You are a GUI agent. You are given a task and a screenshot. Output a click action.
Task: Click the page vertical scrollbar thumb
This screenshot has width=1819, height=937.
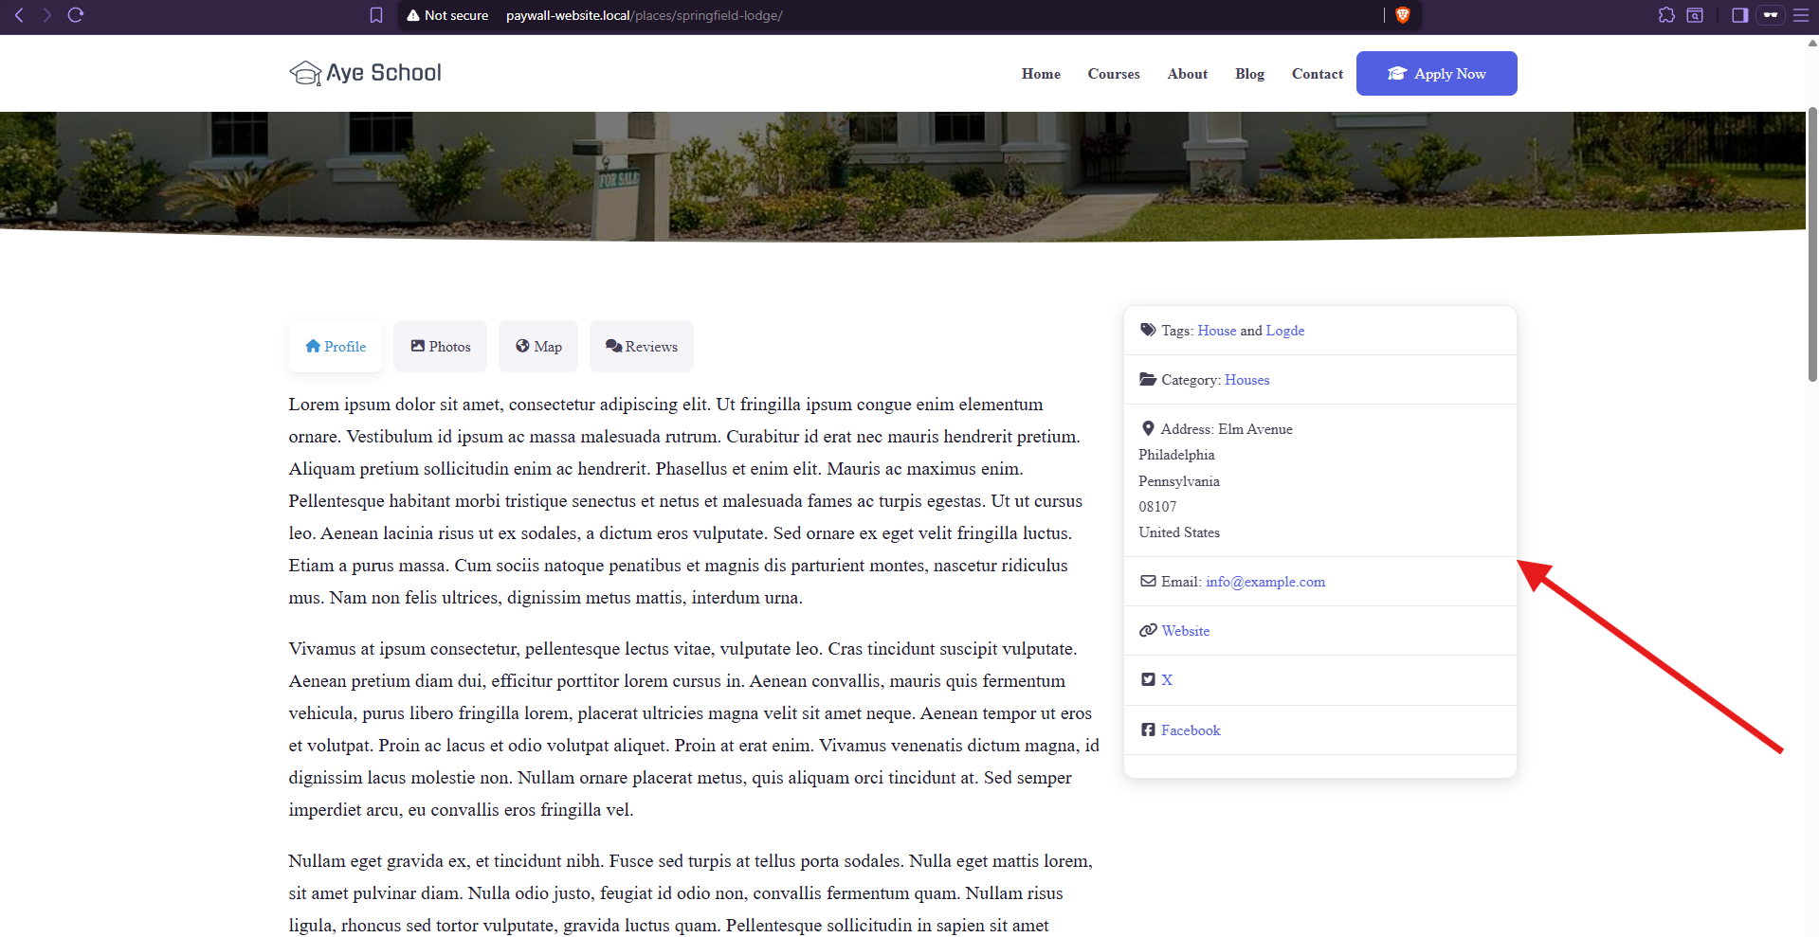(1812, 244)
